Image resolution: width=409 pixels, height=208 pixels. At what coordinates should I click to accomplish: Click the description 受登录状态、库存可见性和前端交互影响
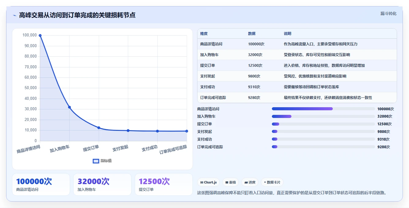317,55
